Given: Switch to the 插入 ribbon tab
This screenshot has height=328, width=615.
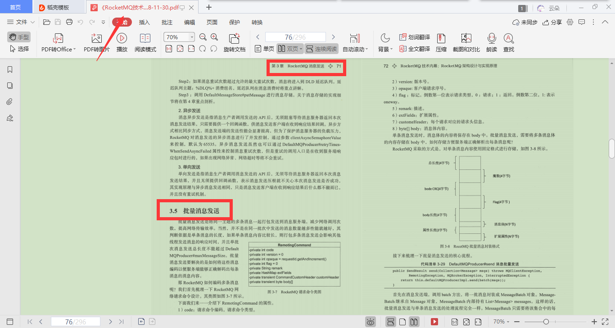Looking at the screenshot, I should pos(145,22).
